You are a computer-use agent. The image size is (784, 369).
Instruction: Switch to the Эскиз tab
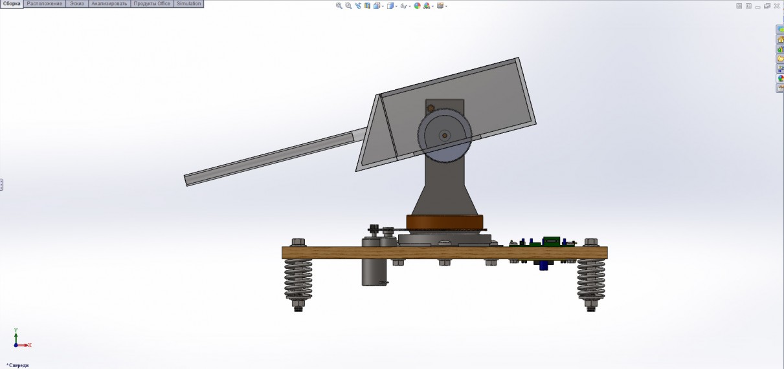point(77,4)
